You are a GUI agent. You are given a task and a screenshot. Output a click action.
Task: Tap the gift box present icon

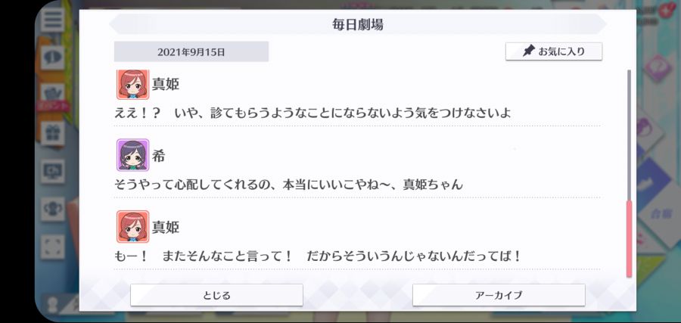point(52,133)
